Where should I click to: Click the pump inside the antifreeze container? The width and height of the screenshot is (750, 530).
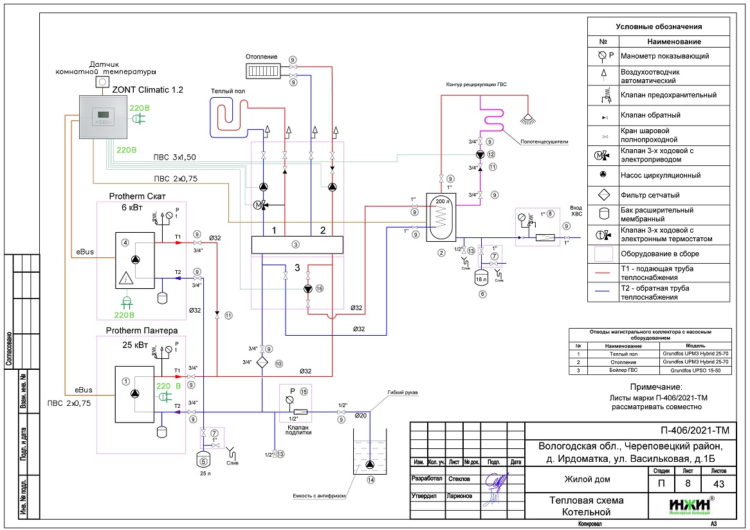[x=370, y=465]
